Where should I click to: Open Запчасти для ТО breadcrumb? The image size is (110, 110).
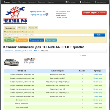[21, 51]
